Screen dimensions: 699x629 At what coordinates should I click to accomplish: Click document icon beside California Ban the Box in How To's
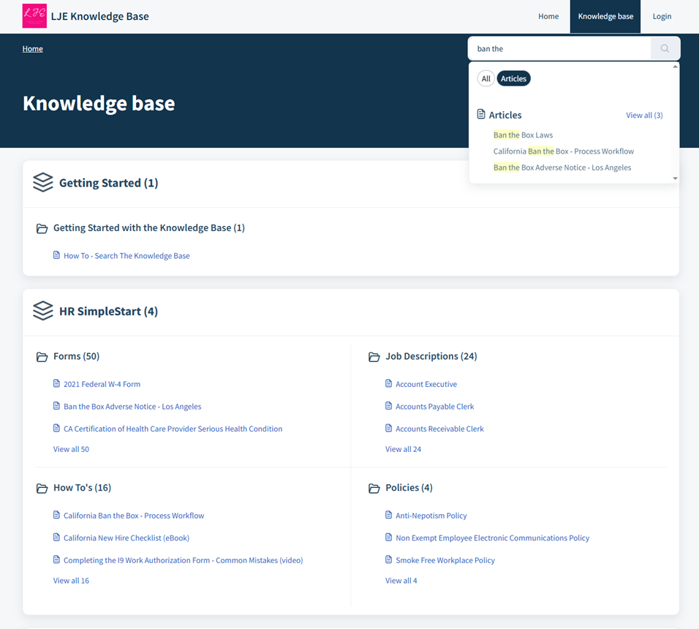point(56,515)
